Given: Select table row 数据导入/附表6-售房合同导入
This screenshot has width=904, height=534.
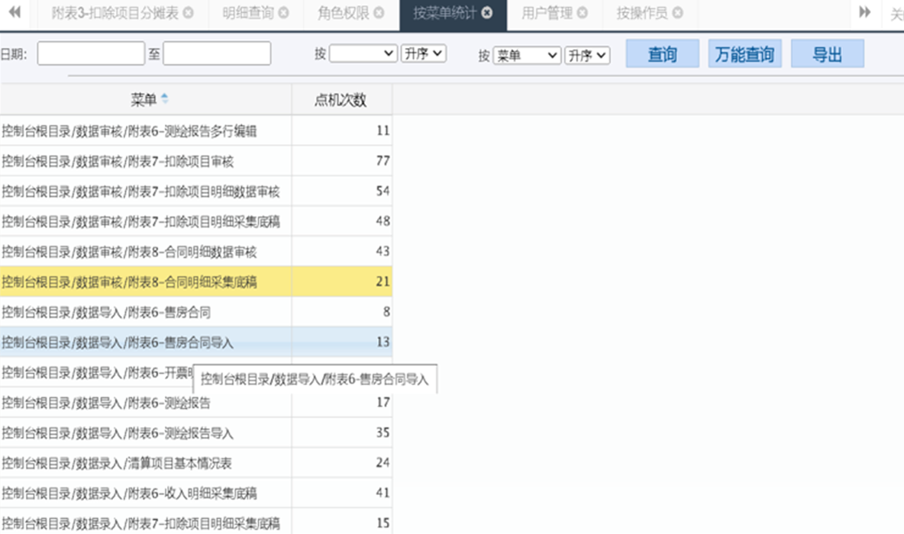Looking at the screenshot, I should point(196,343).
